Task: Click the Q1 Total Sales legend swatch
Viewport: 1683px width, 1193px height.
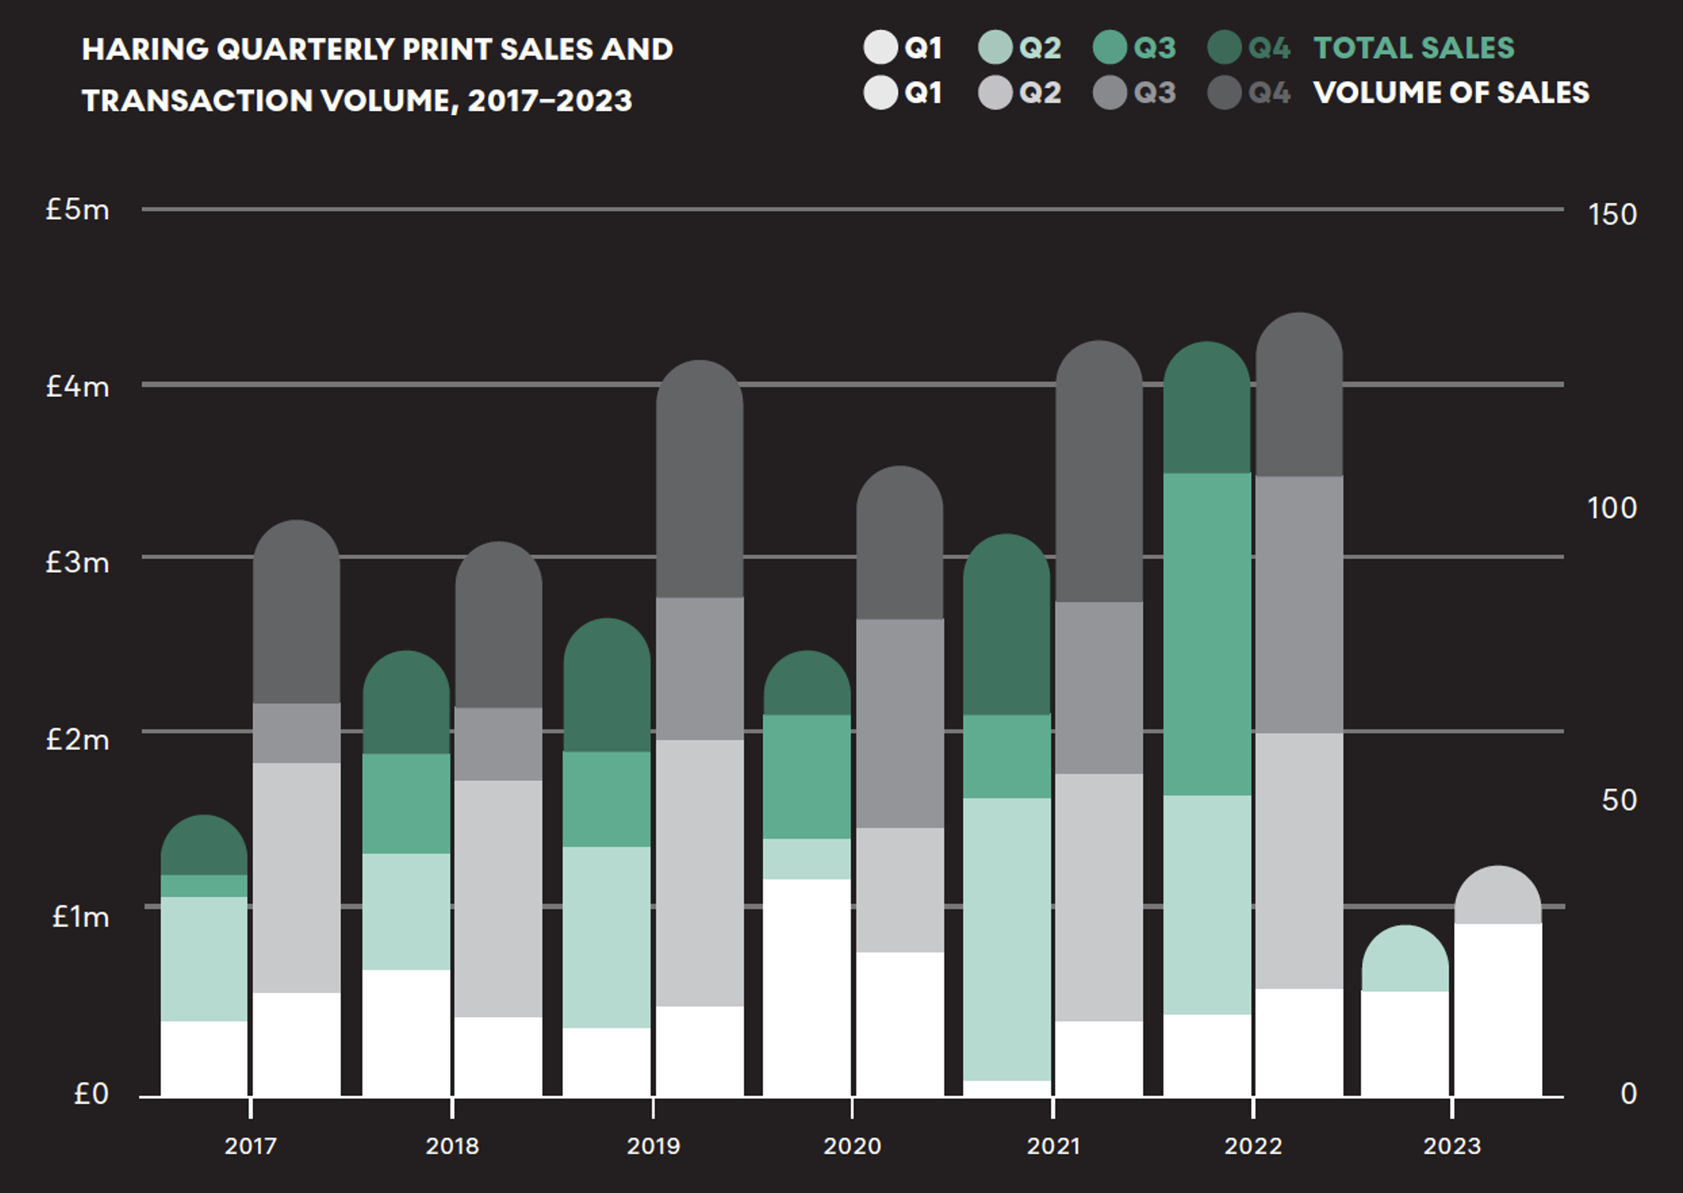Action: point(881,48)
